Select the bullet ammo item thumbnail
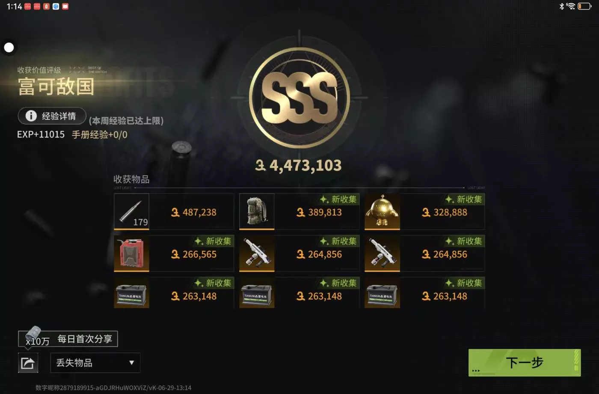Screen dimensions: 599x394 (x=131, y=211)
